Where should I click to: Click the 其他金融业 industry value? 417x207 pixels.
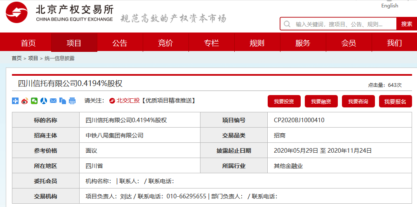point(289,166)
